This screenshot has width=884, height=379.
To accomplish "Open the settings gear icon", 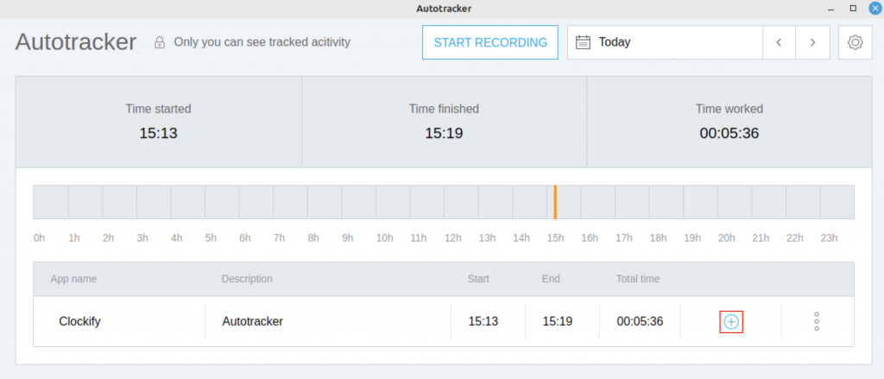I will point(856,42).
